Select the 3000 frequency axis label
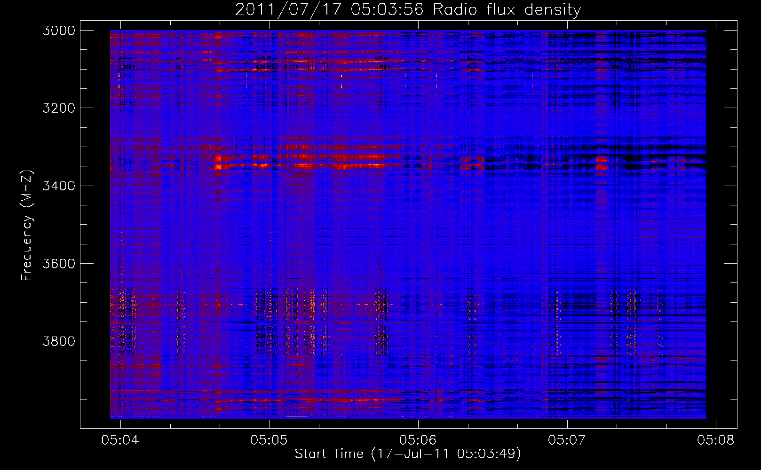This screenshot has width=761, height=470. pyautogui.click(x=59, y=31)
